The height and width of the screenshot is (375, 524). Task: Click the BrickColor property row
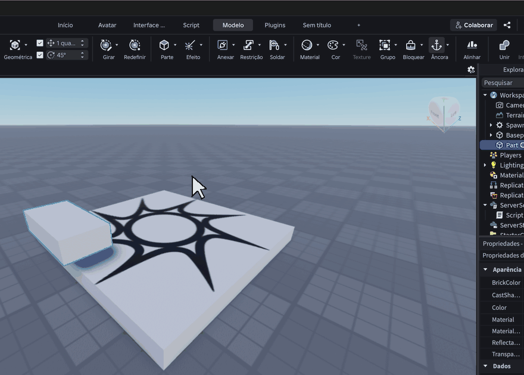coord(502,283)
